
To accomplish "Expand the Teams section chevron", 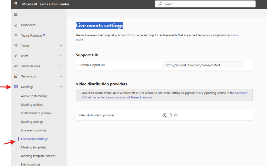I will coord(61,46).
